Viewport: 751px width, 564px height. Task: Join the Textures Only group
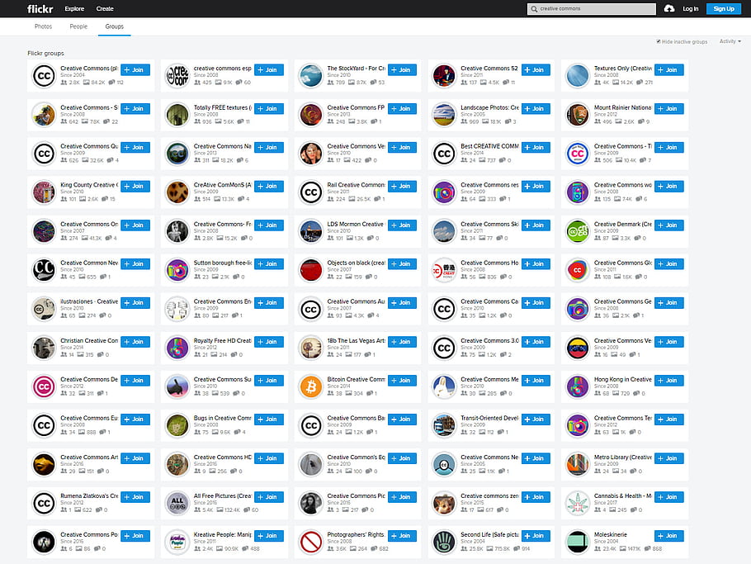tap(669, 70)
